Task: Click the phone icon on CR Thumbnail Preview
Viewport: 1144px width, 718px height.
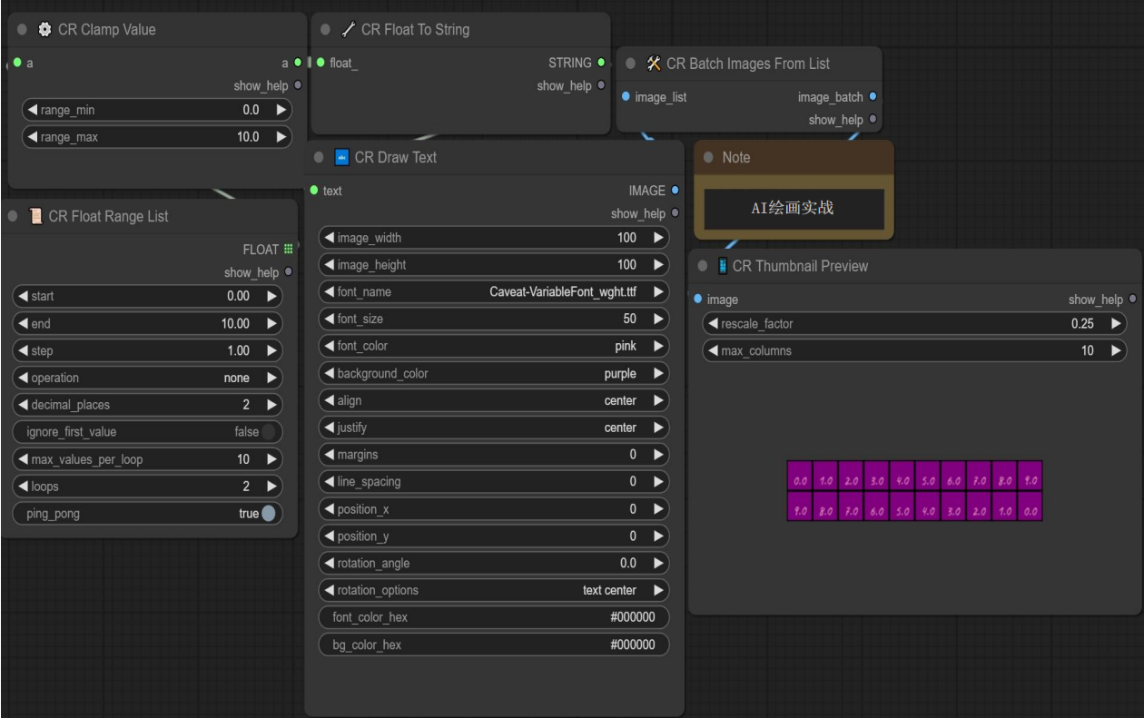Action: [x=722, y=267]
